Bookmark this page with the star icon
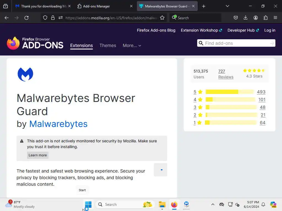282x211 pixels. [x=162, y=18]
